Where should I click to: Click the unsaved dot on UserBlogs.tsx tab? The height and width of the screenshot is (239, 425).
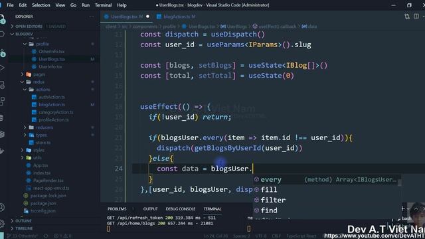tap(147, 17)
